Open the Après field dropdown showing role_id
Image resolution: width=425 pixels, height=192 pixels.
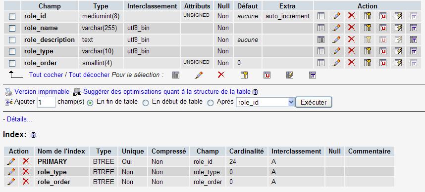(x=265, y=103)
